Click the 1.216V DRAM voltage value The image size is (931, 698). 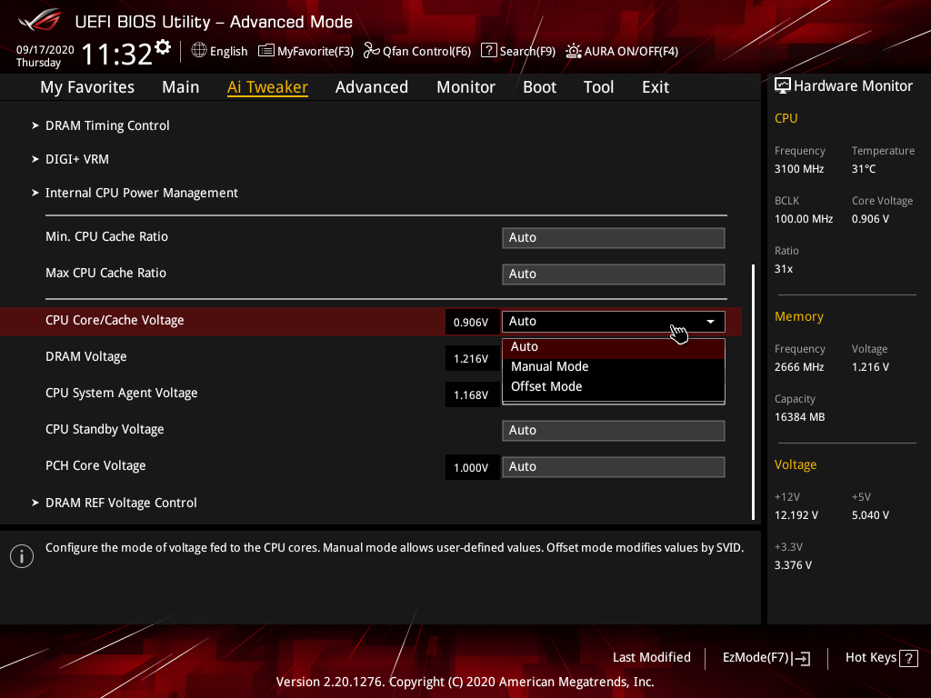[x=471, y=359]
